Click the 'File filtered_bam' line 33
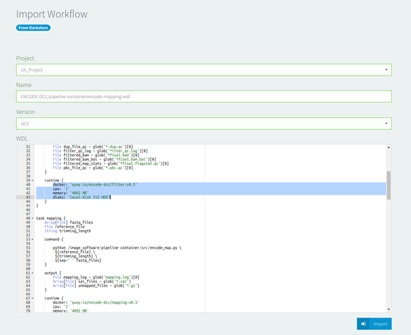 pos(96,156)
